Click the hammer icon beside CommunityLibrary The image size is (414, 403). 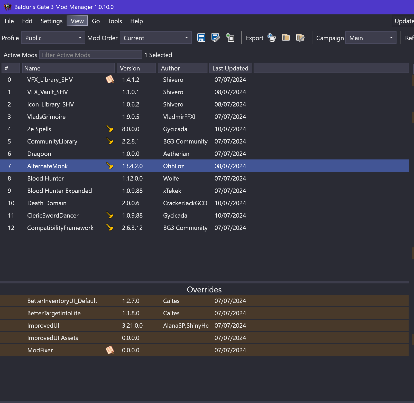[110, 141]
